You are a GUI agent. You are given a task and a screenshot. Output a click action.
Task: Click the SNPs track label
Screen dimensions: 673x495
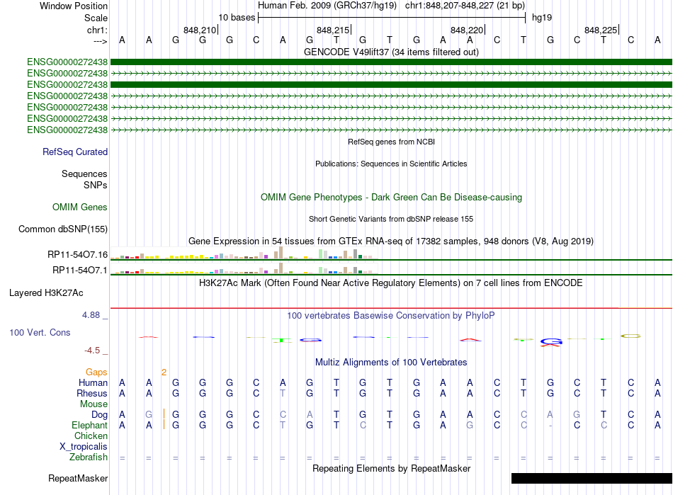click(x=96, y=185)
